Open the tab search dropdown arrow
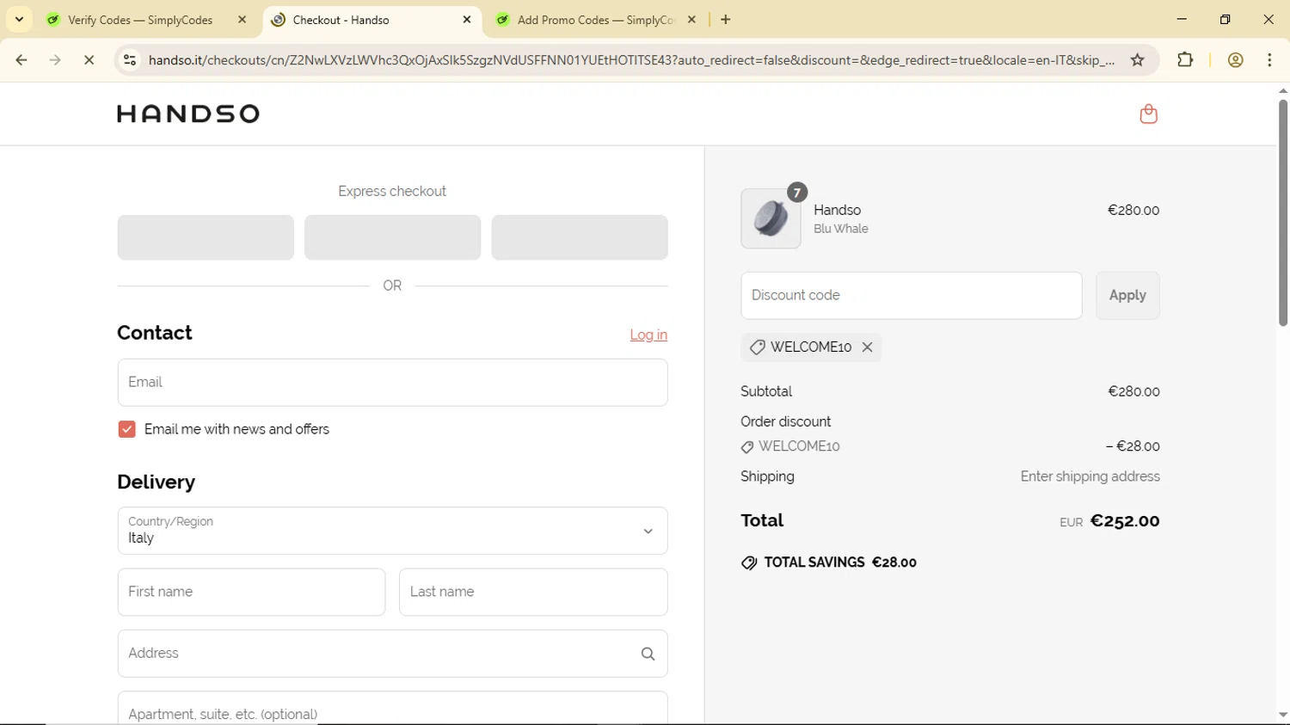Viewport: 1290px width, 725px height. 19,20
